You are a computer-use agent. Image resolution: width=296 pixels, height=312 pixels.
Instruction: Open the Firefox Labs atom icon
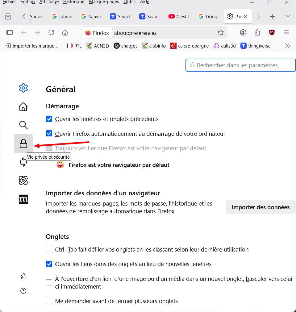click(23, 181)
